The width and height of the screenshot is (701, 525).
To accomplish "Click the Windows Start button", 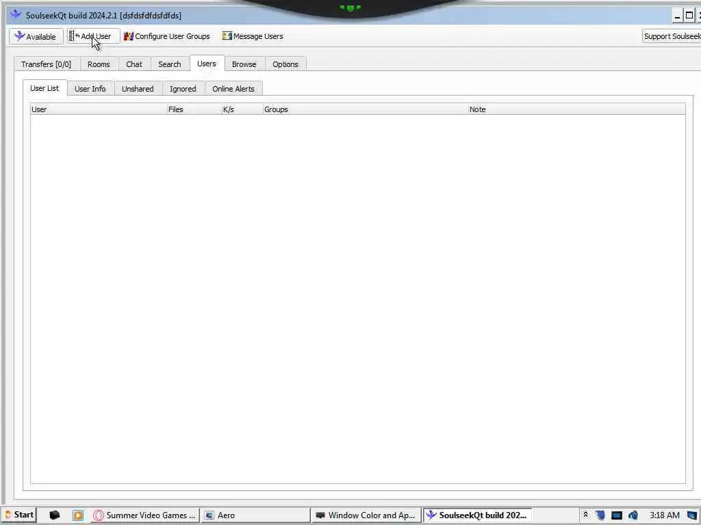I will pos(18,515).
